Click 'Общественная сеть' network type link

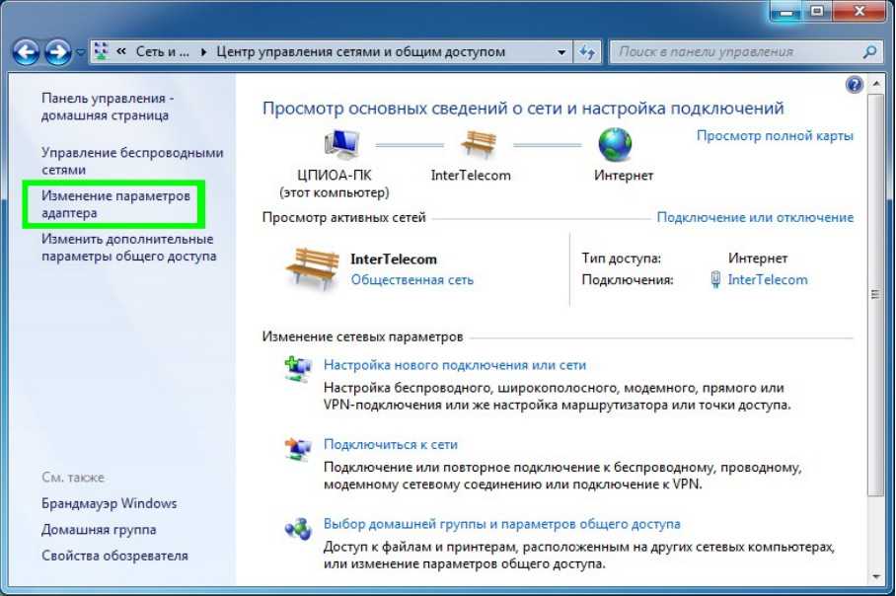[x=412, y=280]
